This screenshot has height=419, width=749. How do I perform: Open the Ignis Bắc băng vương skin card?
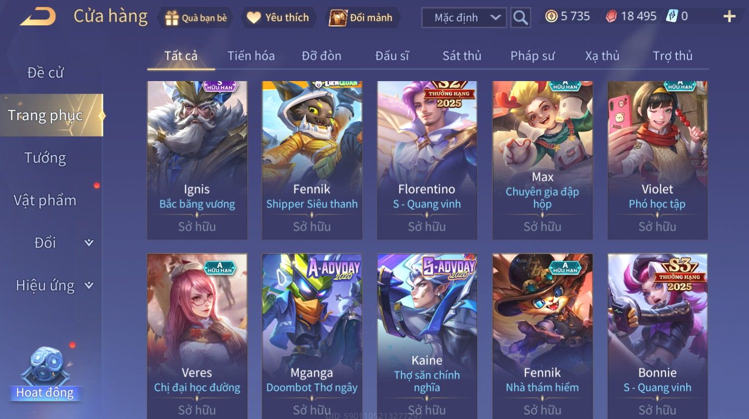coord(197,160)
